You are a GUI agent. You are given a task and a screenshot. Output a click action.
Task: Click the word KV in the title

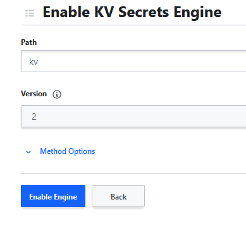pyautogui.click(x=104, y=12)
